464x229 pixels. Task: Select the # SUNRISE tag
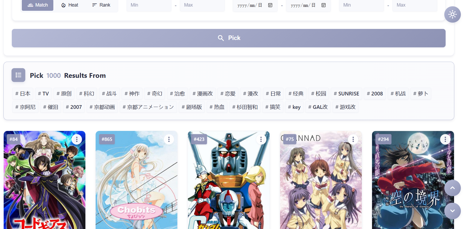(346, 94)
